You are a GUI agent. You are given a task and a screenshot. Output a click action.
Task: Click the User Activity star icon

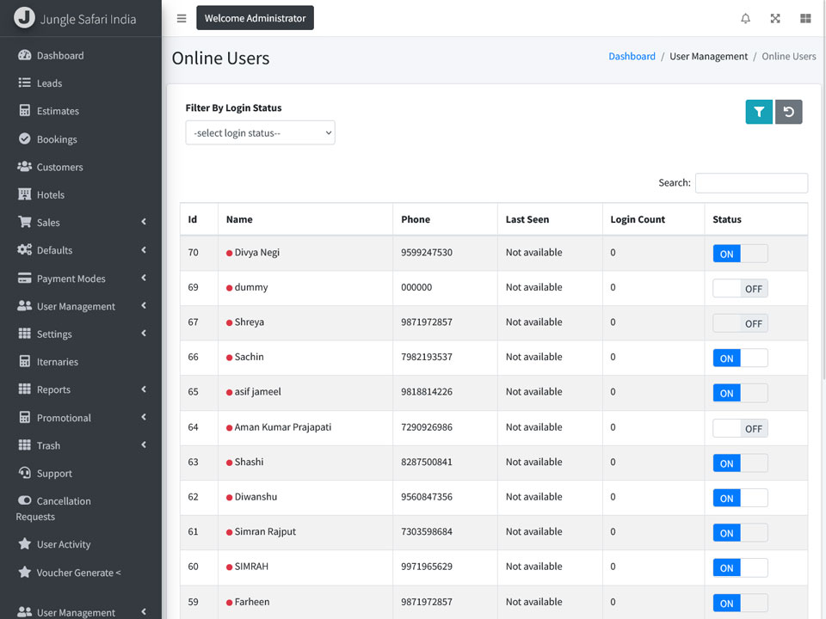(24, 543)
